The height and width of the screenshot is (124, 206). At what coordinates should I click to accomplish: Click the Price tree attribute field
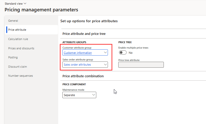[141, 65]
